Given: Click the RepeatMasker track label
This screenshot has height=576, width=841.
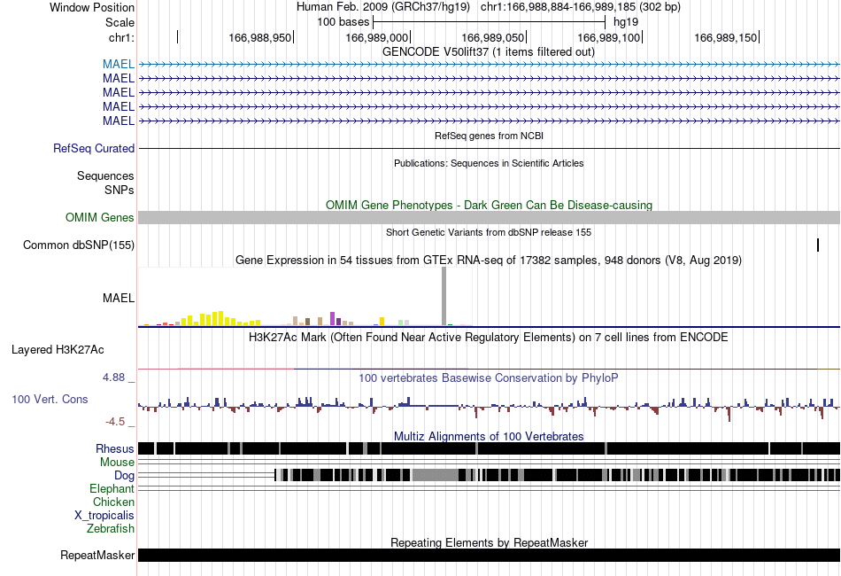Looking at the screenshot, I should (97, 555).
